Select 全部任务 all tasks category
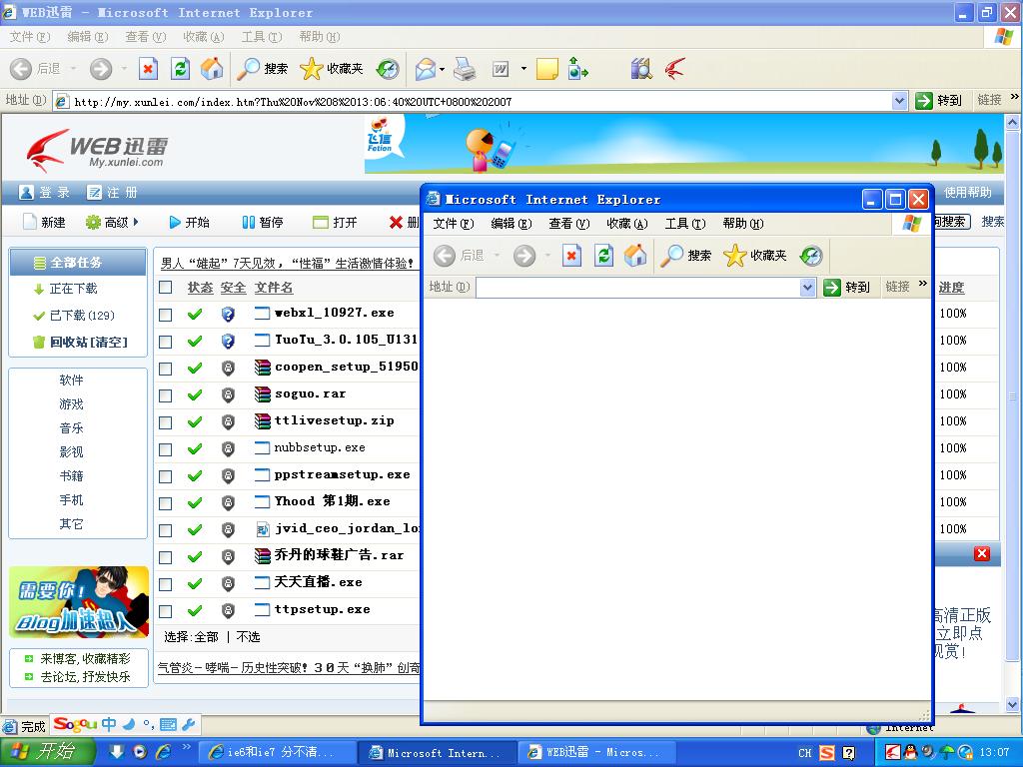 (78, 263)
